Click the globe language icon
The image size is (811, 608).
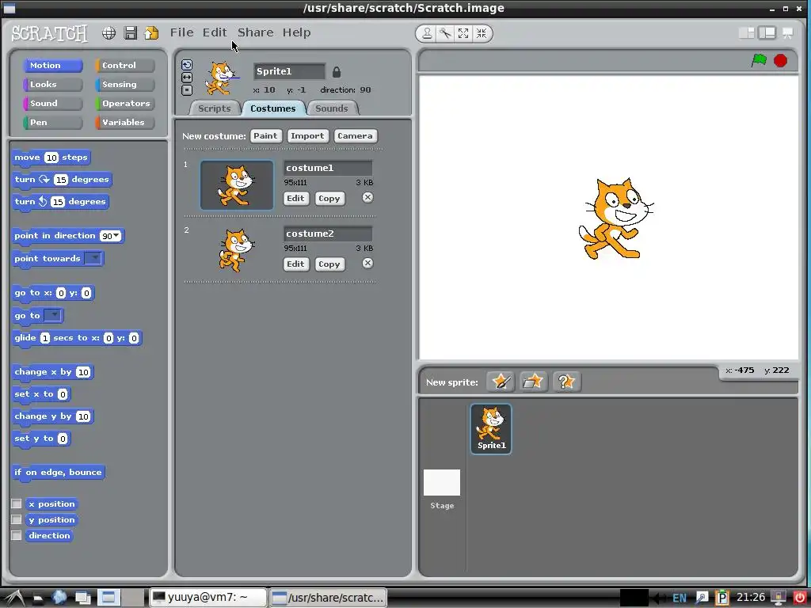pos(109,33)
